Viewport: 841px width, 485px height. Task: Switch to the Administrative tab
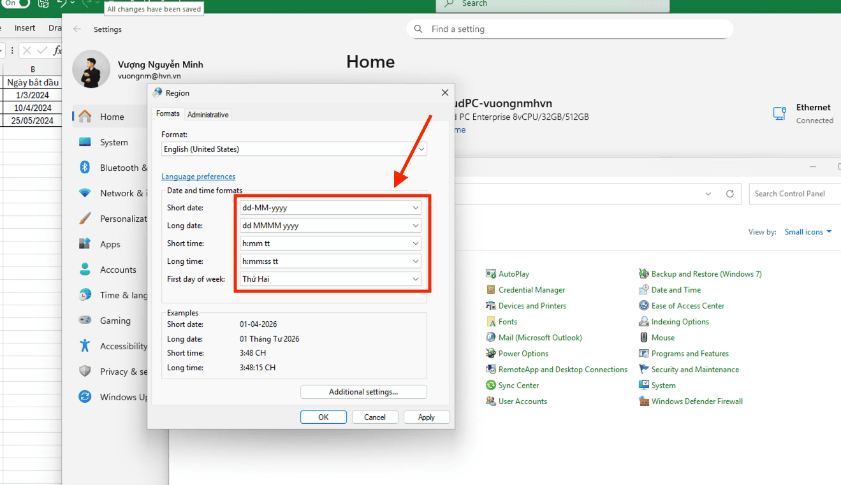(x=208, y=115)
